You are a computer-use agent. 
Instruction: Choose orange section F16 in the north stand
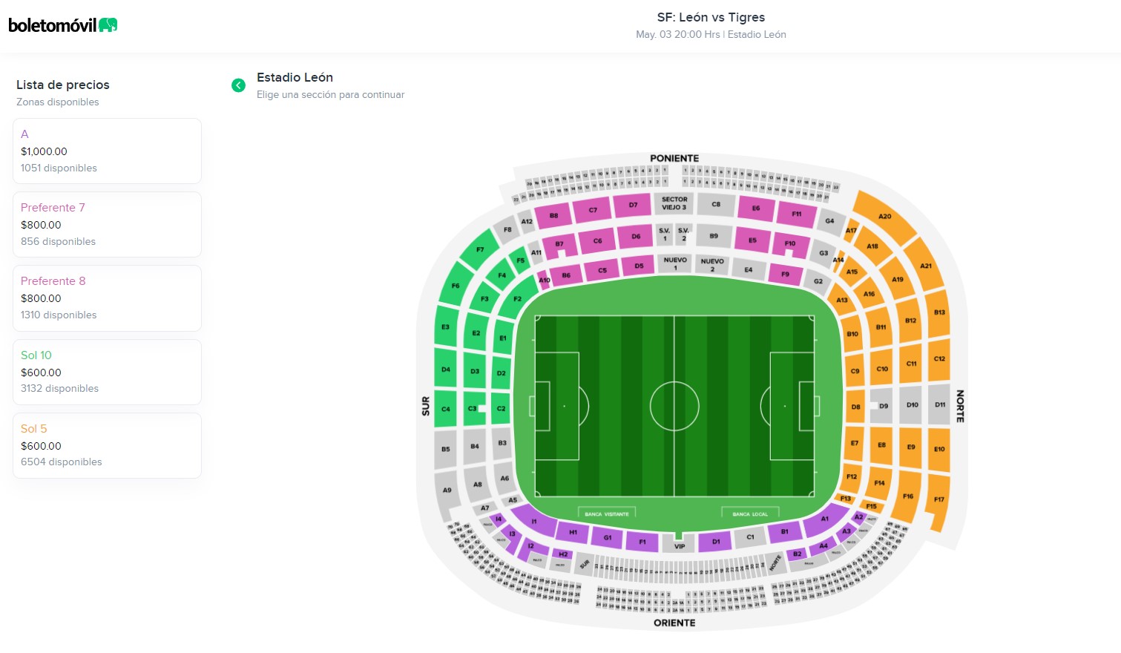click(908, 496)
